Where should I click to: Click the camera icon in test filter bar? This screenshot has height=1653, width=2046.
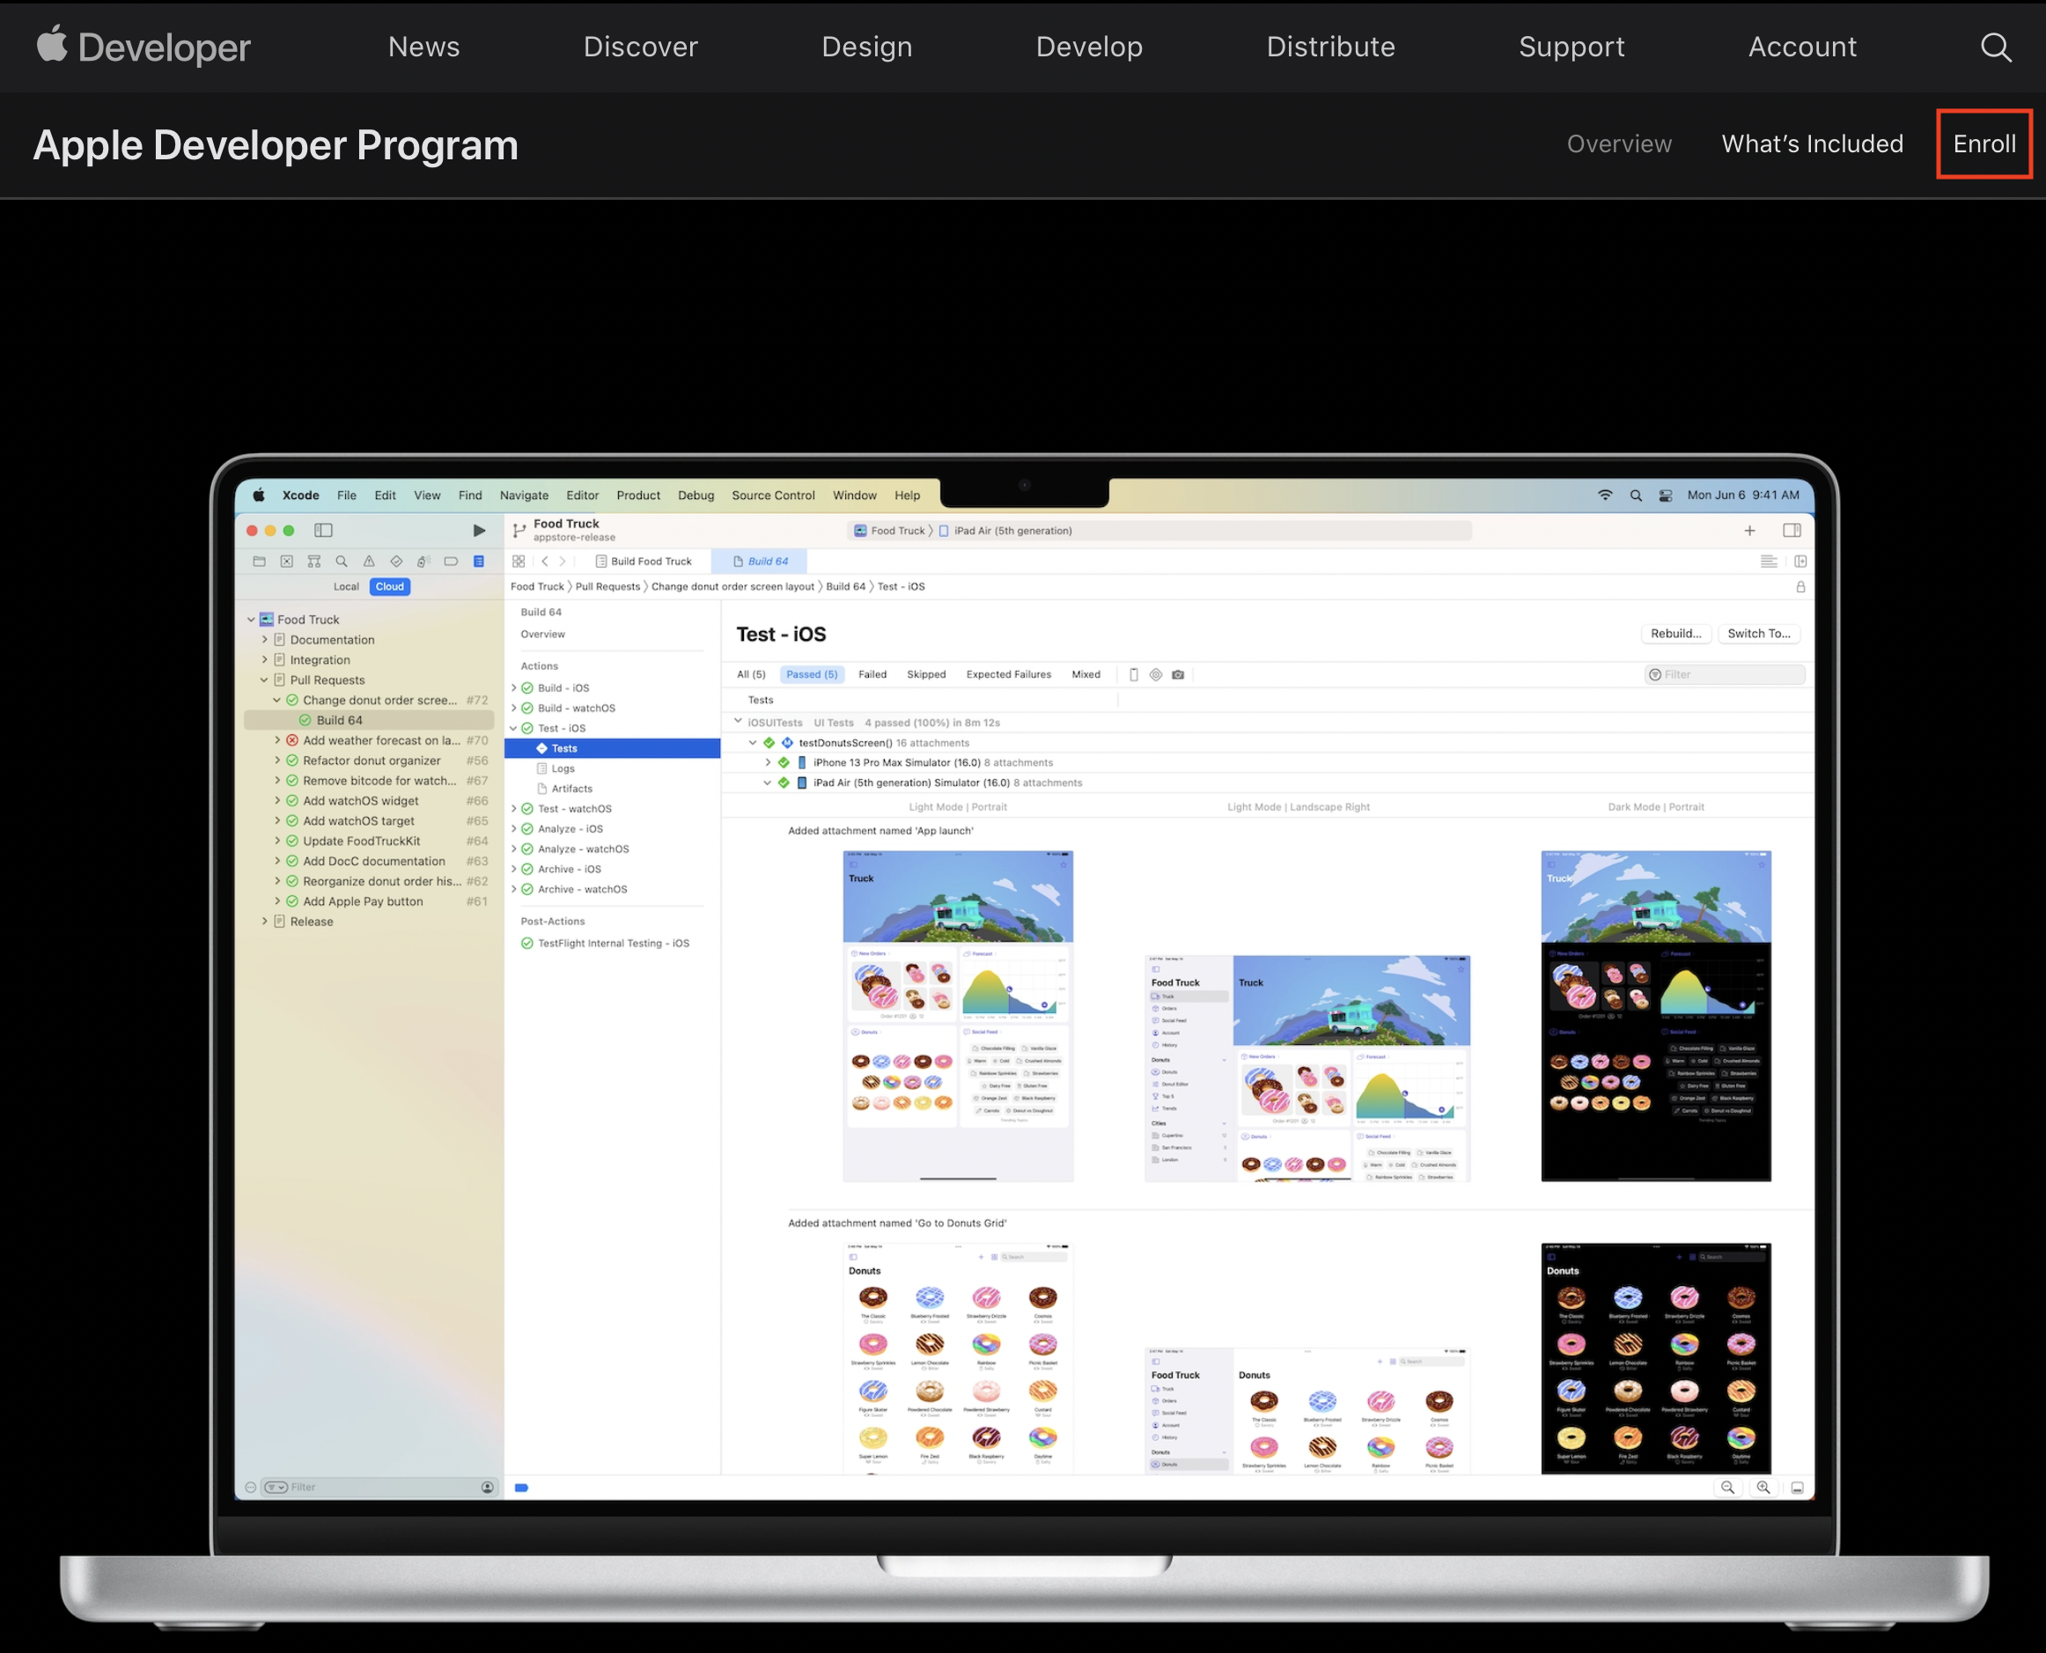point(1178,674)
